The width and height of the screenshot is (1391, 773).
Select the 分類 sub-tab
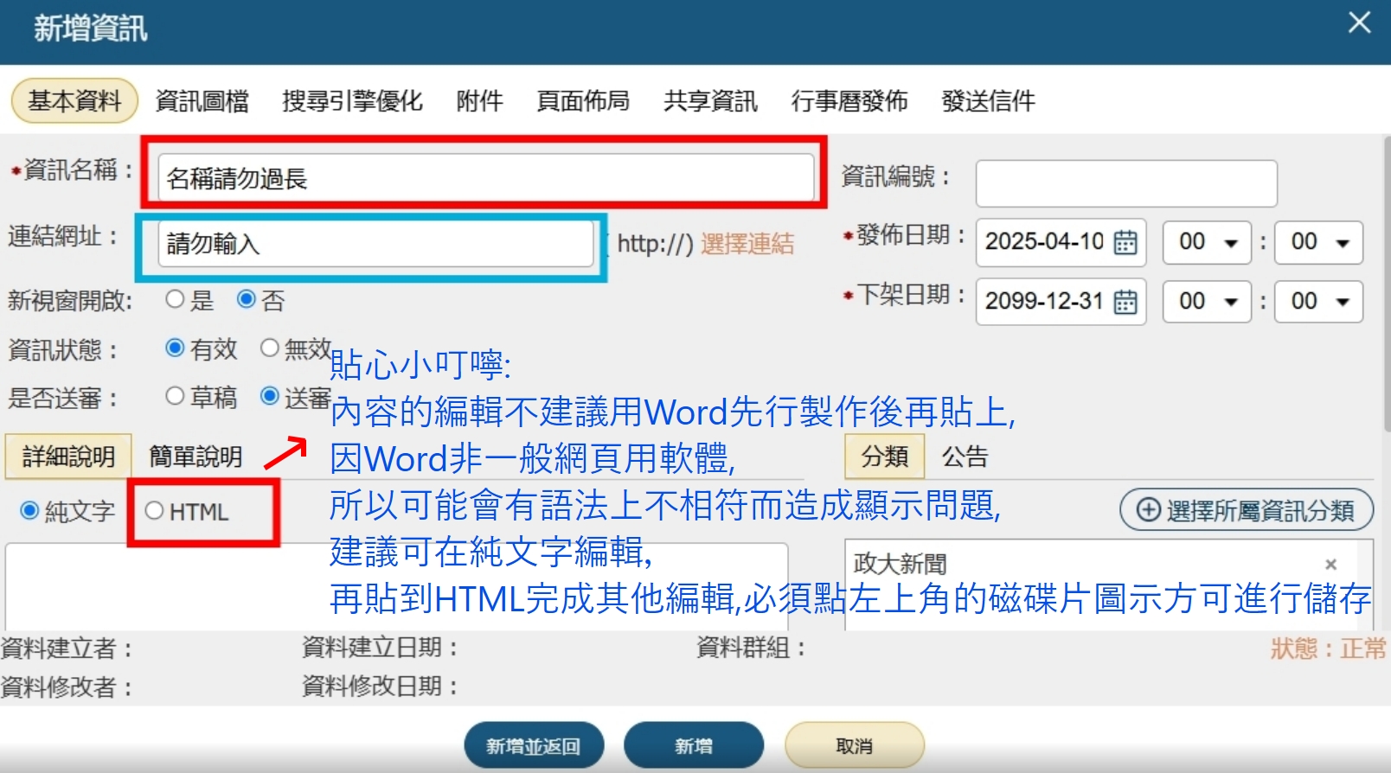coord(885,456)
